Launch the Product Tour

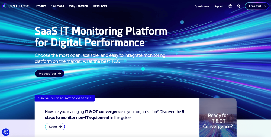(x=49, y=74)
